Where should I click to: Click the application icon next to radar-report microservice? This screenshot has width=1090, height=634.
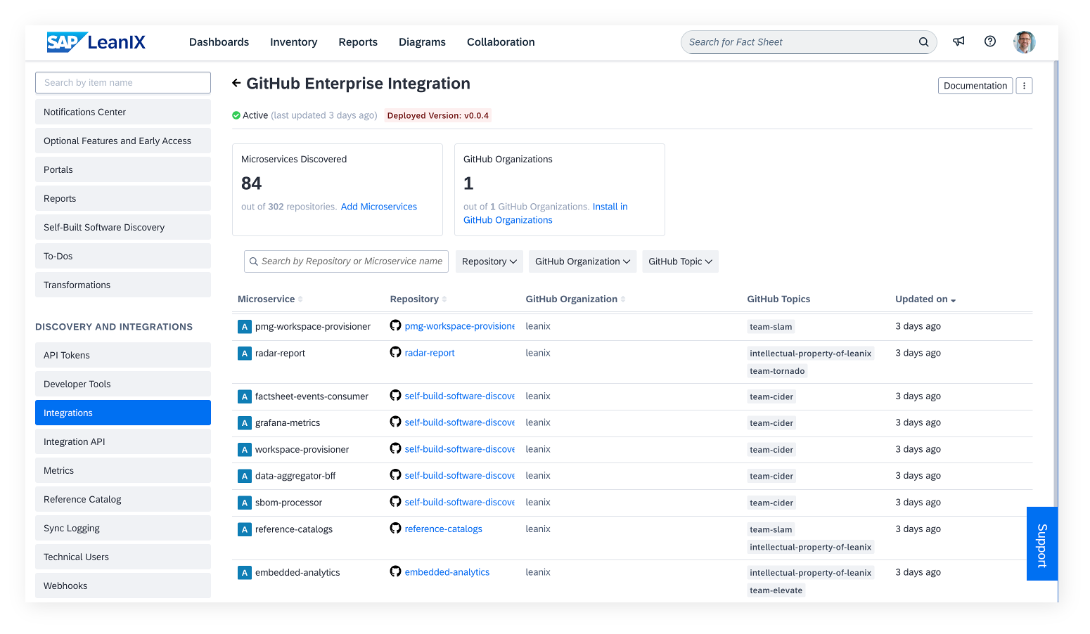coord(245,354)
